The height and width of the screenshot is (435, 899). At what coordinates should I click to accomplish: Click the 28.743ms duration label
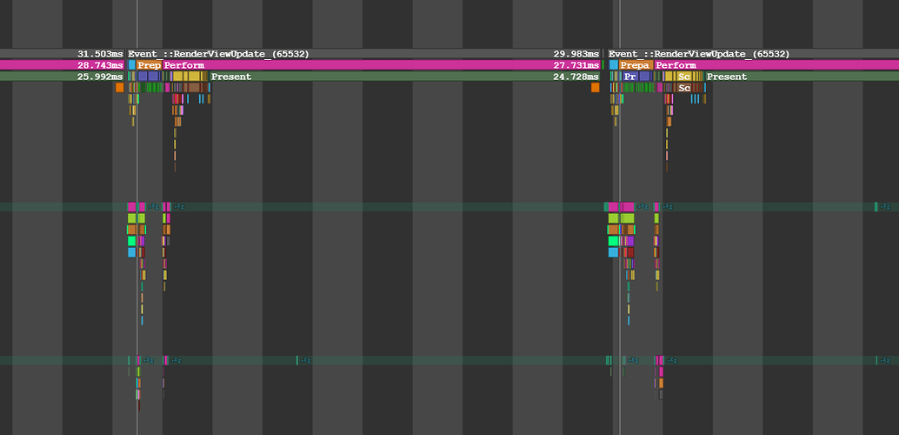100,65
